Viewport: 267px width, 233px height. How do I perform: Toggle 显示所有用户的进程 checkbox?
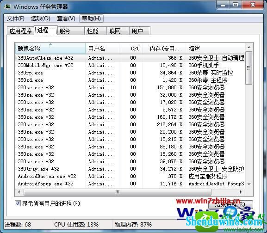pos(18,203)
